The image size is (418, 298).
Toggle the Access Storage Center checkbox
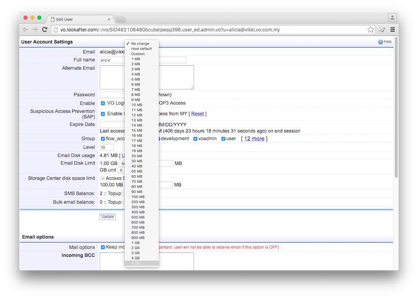103,178
